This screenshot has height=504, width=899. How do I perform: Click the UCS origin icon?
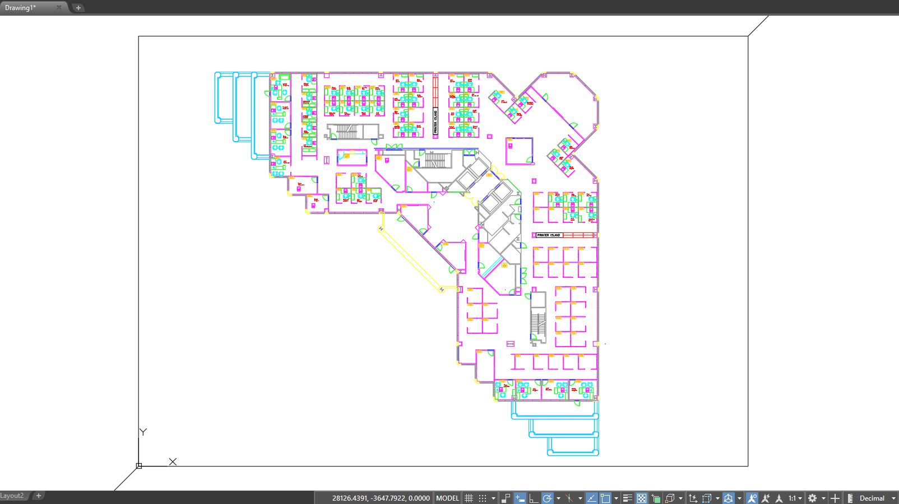click(139, 465)
